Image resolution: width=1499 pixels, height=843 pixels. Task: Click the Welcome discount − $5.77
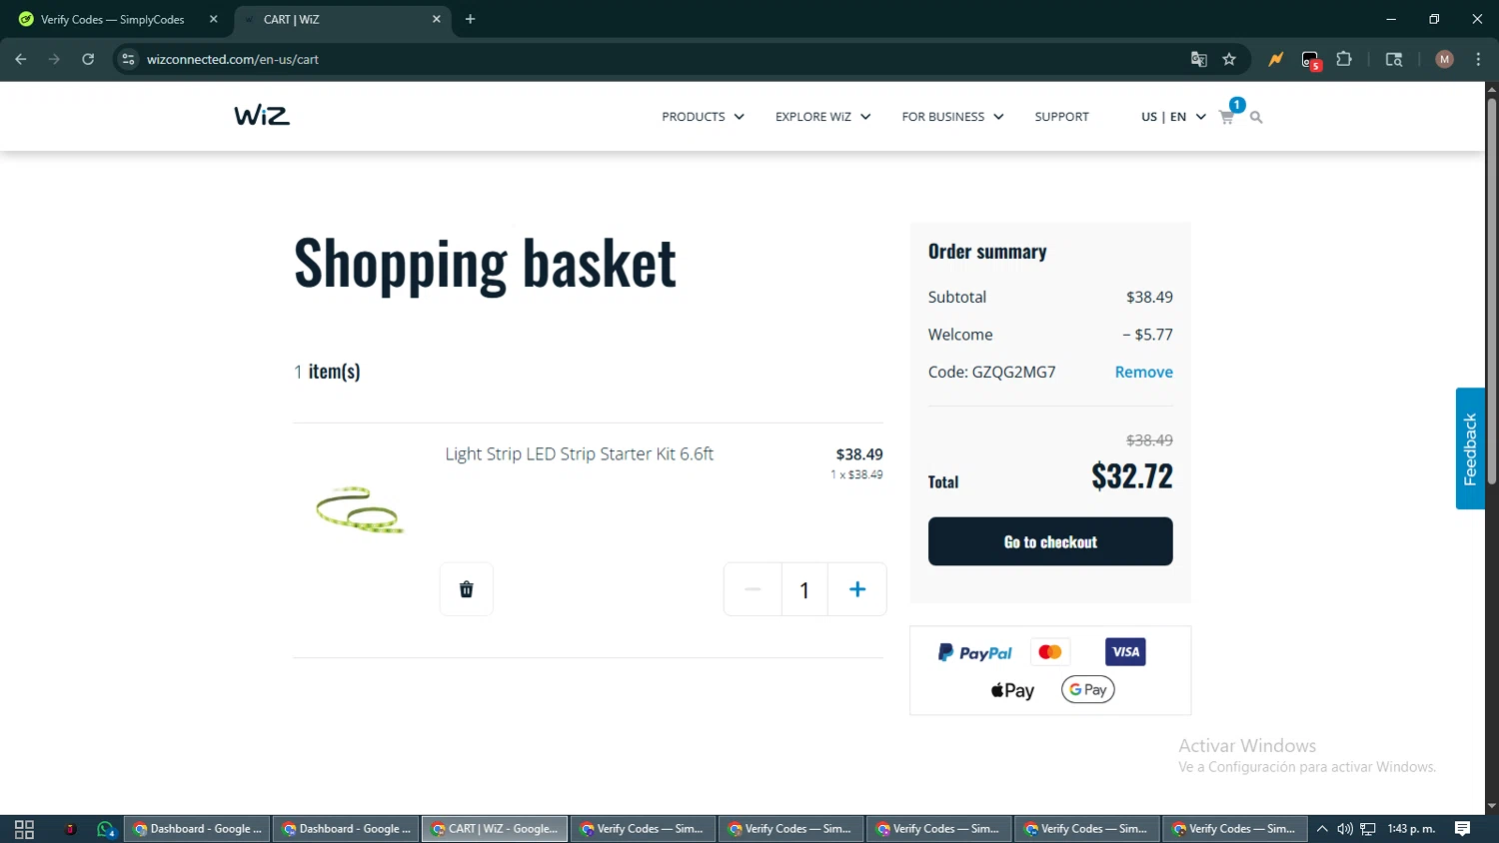click(x=1147, y=335)
